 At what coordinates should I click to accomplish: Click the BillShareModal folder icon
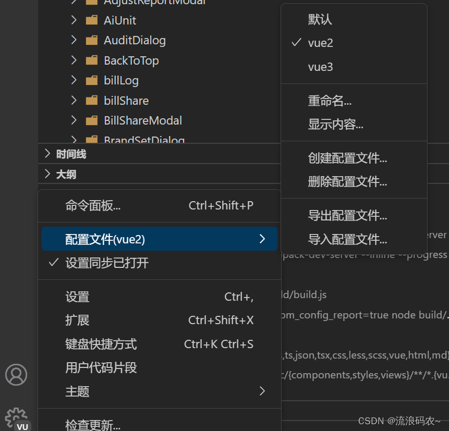click(x=92, y=120)
